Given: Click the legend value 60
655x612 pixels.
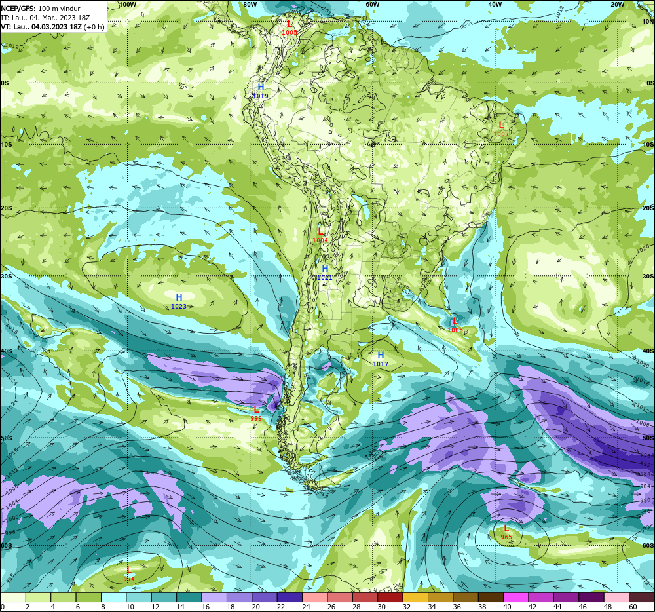Looking at the screenshot, I should click(633, 607).
